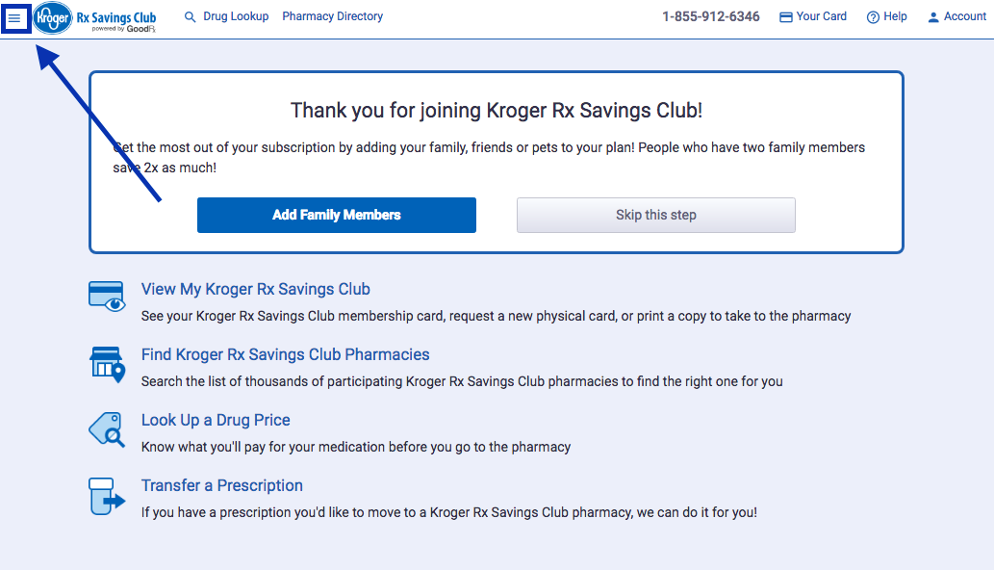994x570 pixels.
Task: Click the pharmacy storefront icon
Action: pos(108,364)
